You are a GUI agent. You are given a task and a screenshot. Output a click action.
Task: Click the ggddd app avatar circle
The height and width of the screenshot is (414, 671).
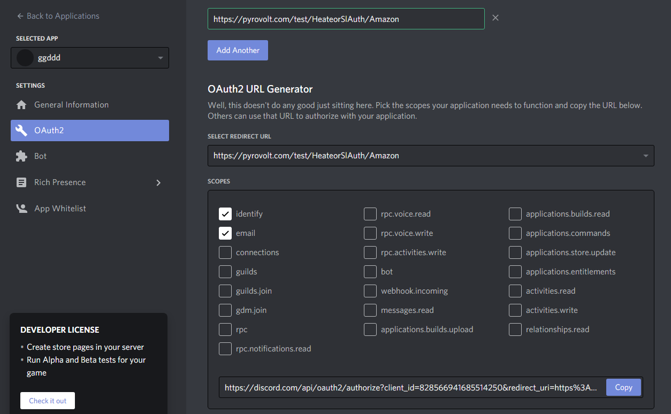pyautogui.click(x=25, y=58)
